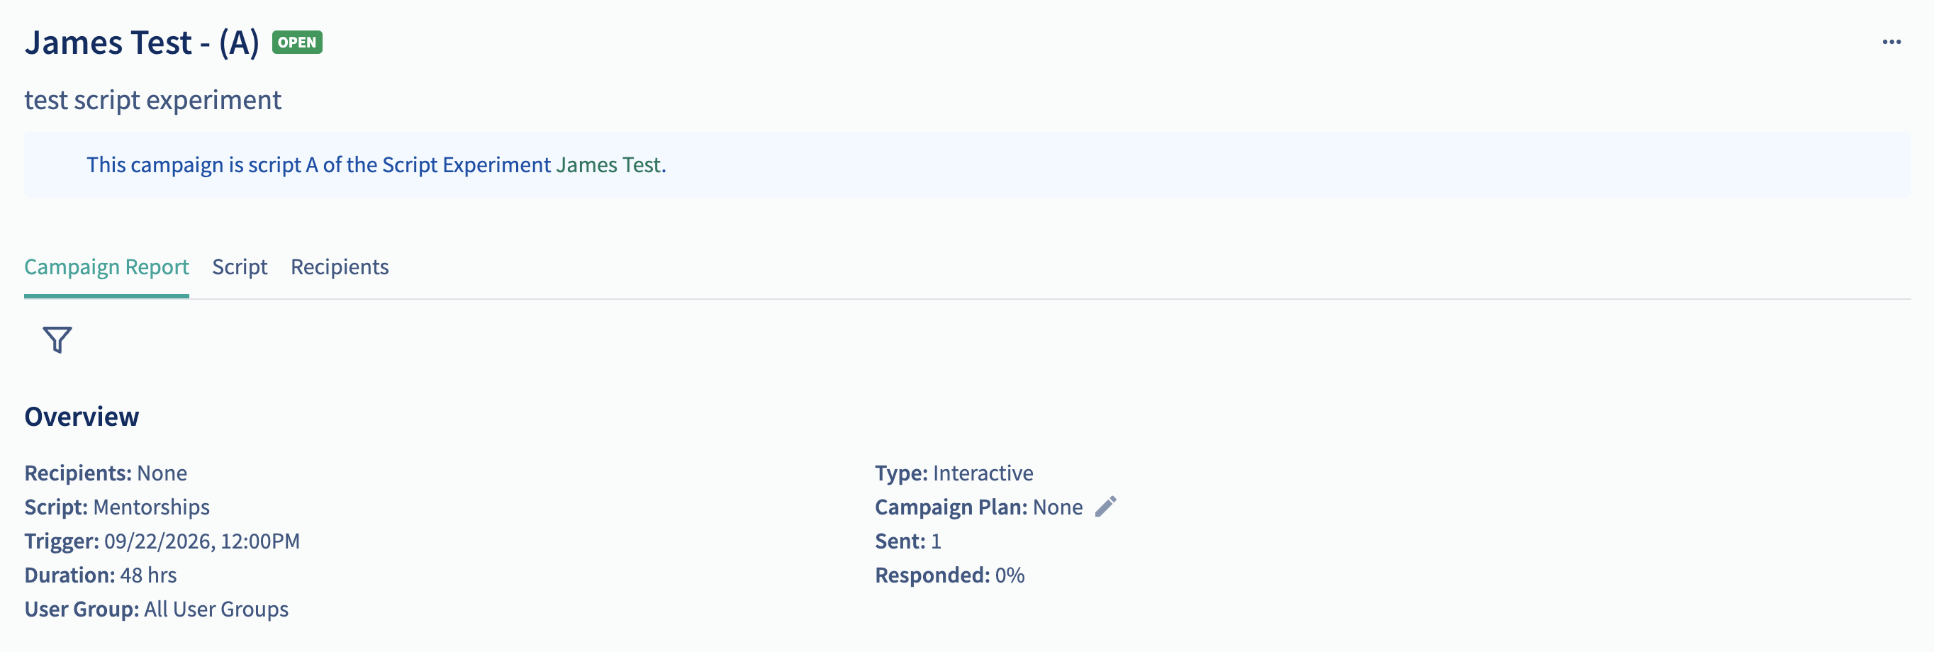This screenshot has height=652, width=1934.
Task: Click the Trigger date 09/22/2026 text
Action: tap(162, 541)
